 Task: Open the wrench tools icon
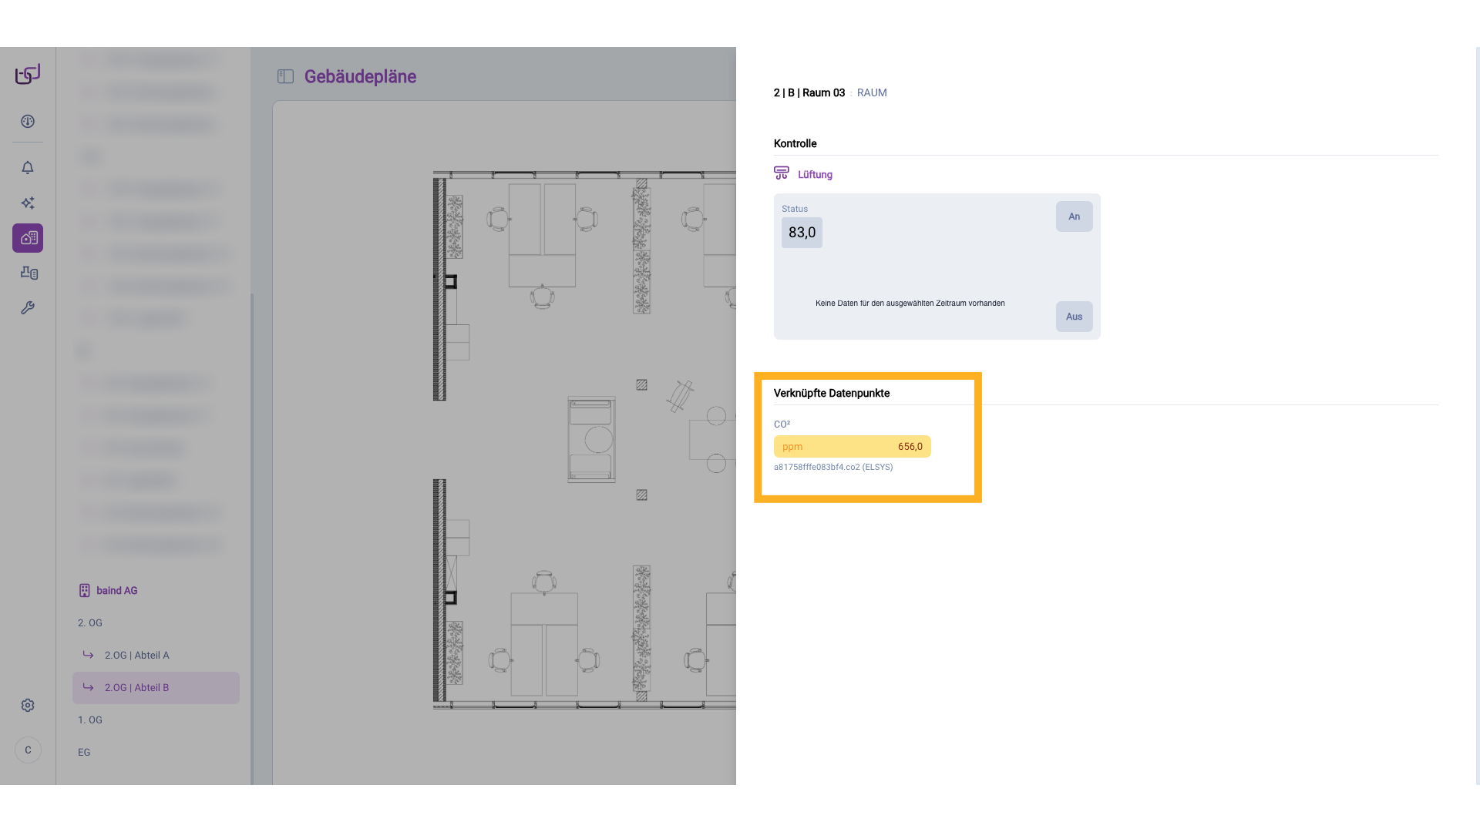coord(28,308)
